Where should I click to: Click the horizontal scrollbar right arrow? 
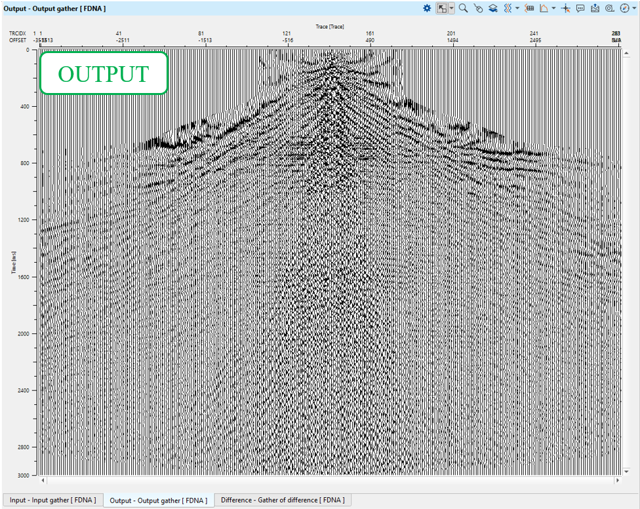(x=616, y=480)
